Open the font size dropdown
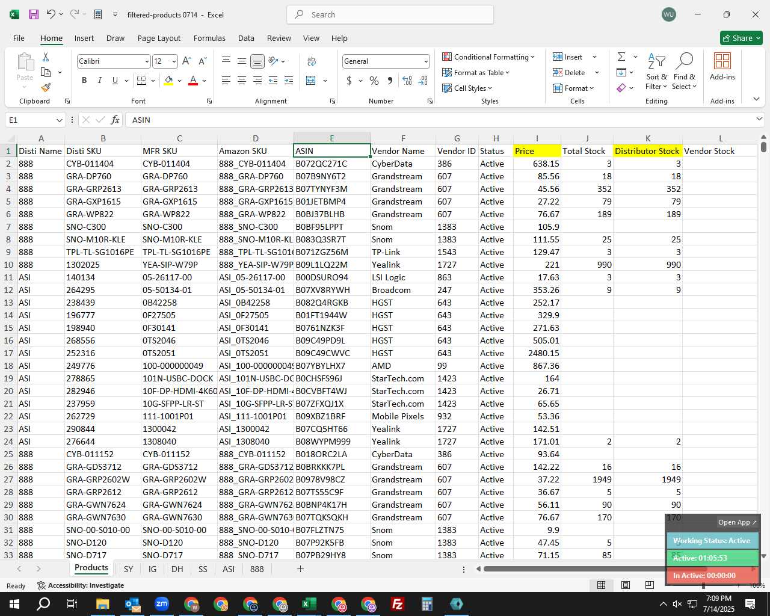 pyautogui.click(x=174, y=61)
